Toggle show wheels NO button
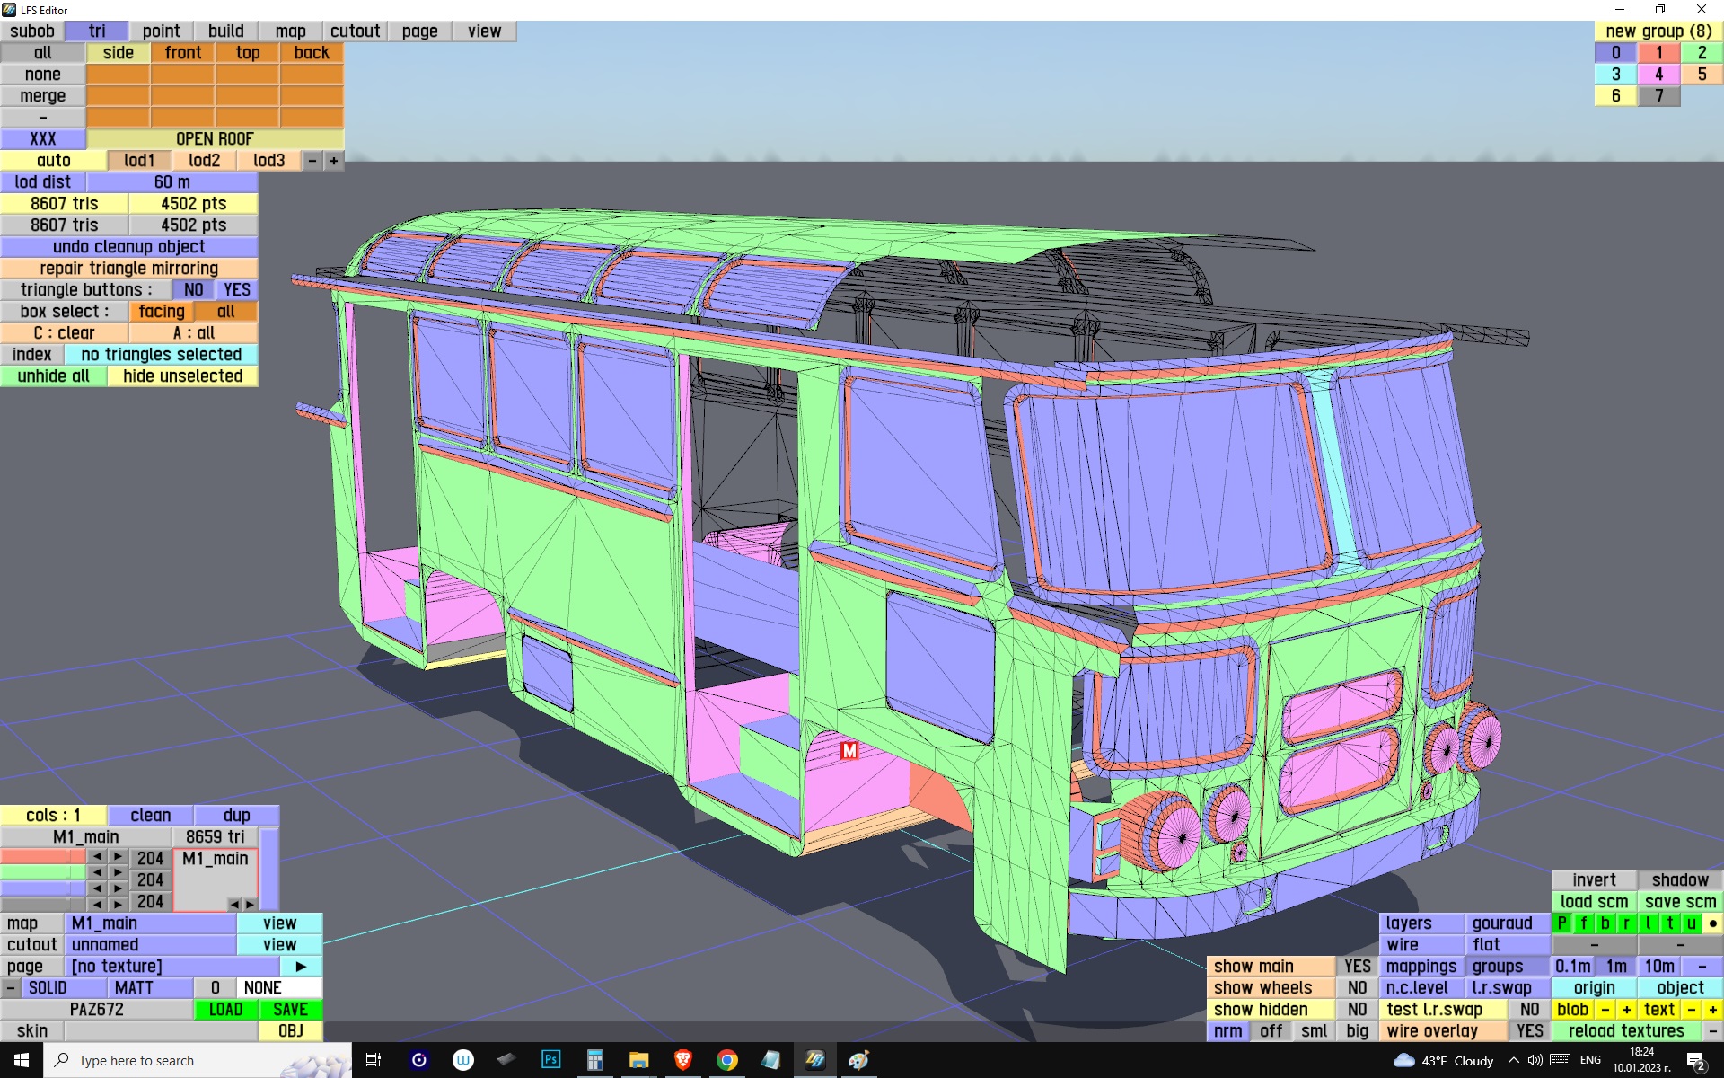Viewport: 1724px width, 1078px height. [1357, 988]
